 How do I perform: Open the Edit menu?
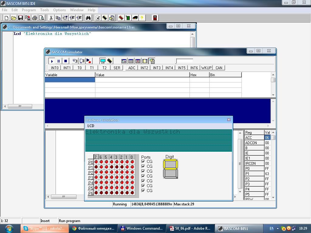pos(15,10)
